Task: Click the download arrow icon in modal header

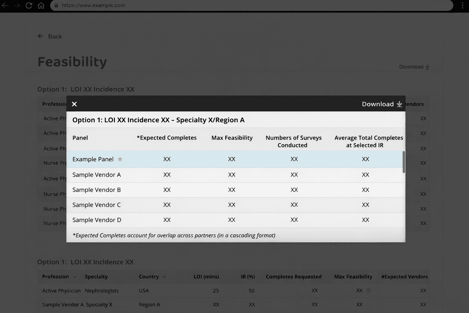Action: point(399,104)
